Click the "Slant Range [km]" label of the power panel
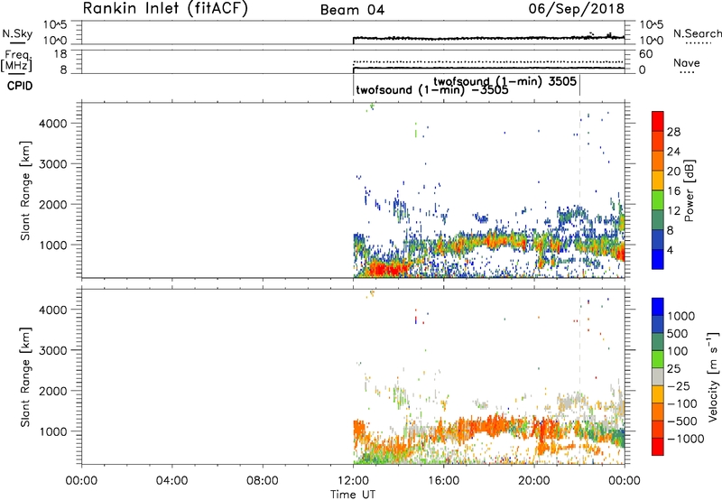Viewport: 722px width, 500px height. [25, 190]
